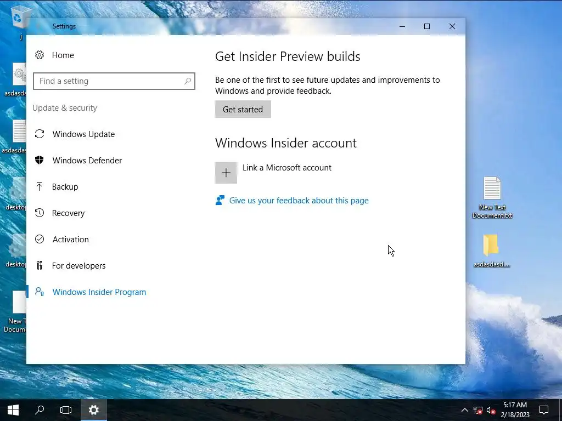
Task: Minimize the Settings window
Action: pyautogui.click(x=402, y=26)
